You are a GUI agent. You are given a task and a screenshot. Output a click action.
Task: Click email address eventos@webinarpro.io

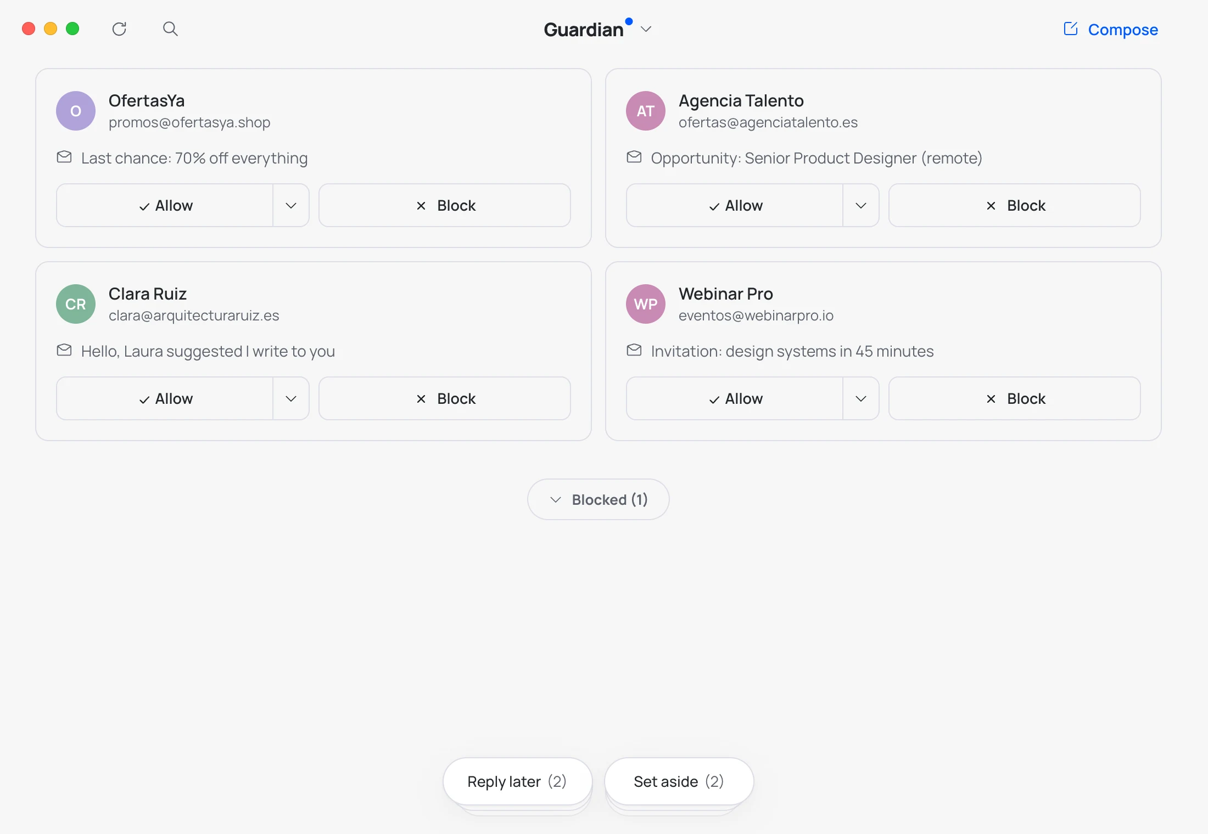(x=756, y=315)
